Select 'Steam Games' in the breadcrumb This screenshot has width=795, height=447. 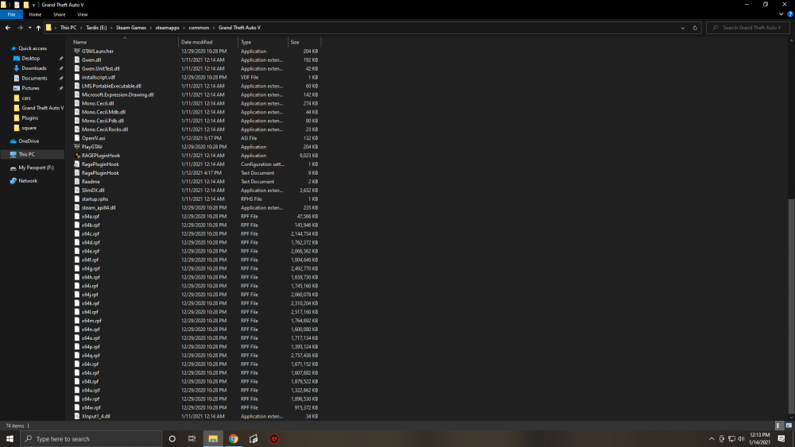[131, 28]
